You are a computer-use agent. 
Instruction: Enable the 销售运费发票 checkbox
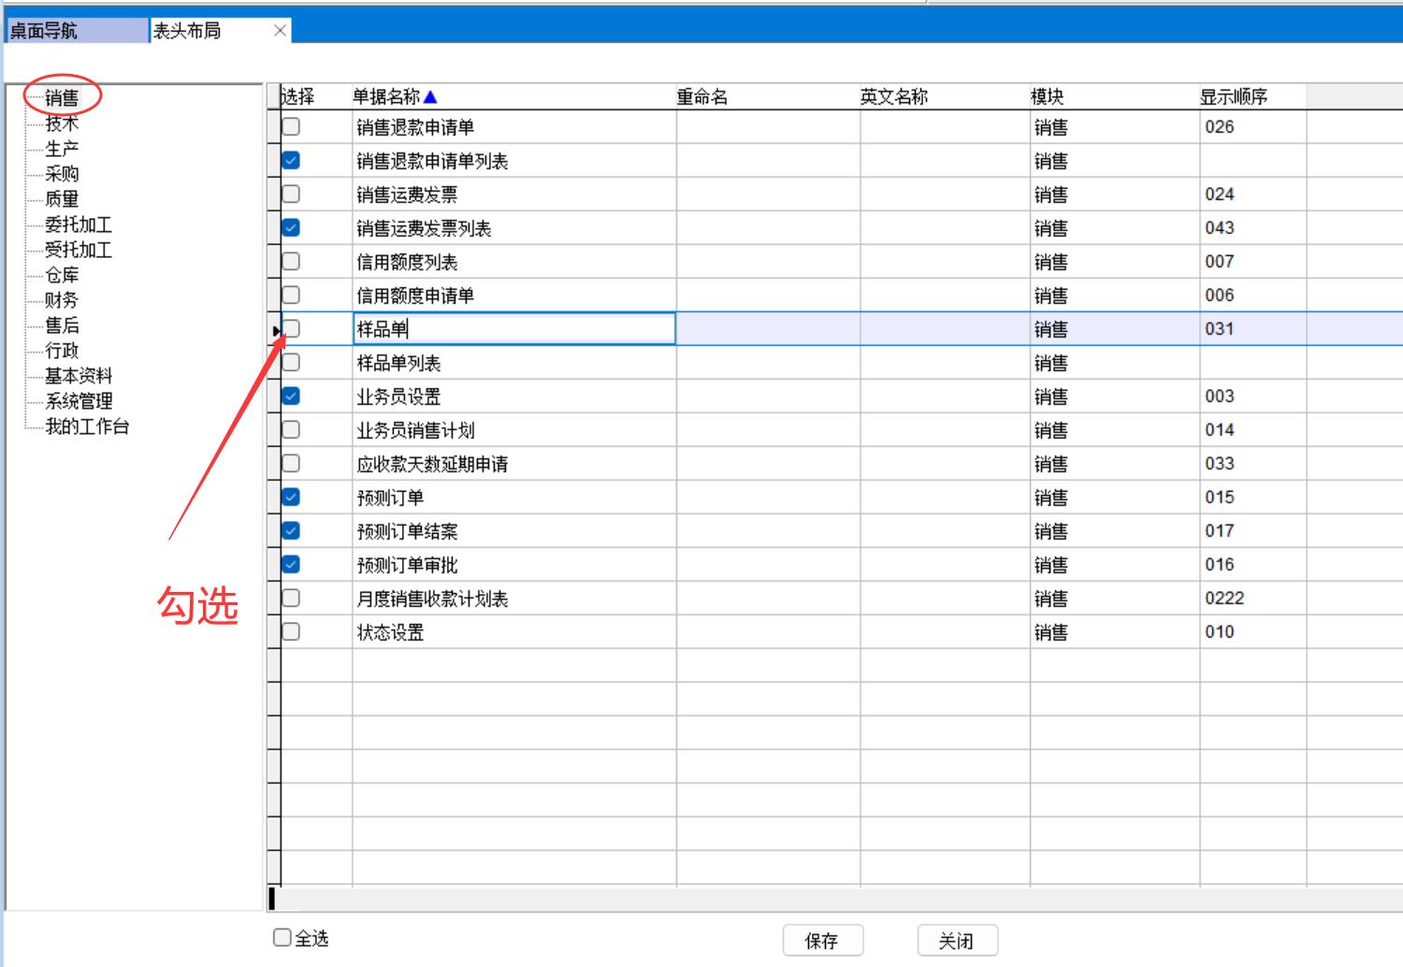coord(292,195)
